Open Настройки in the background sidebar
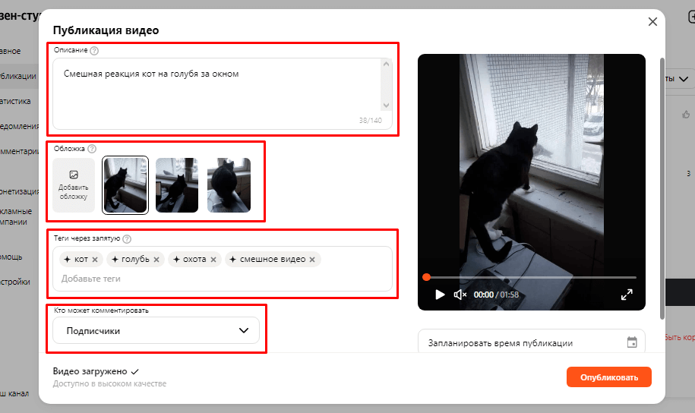 (15, 282)
